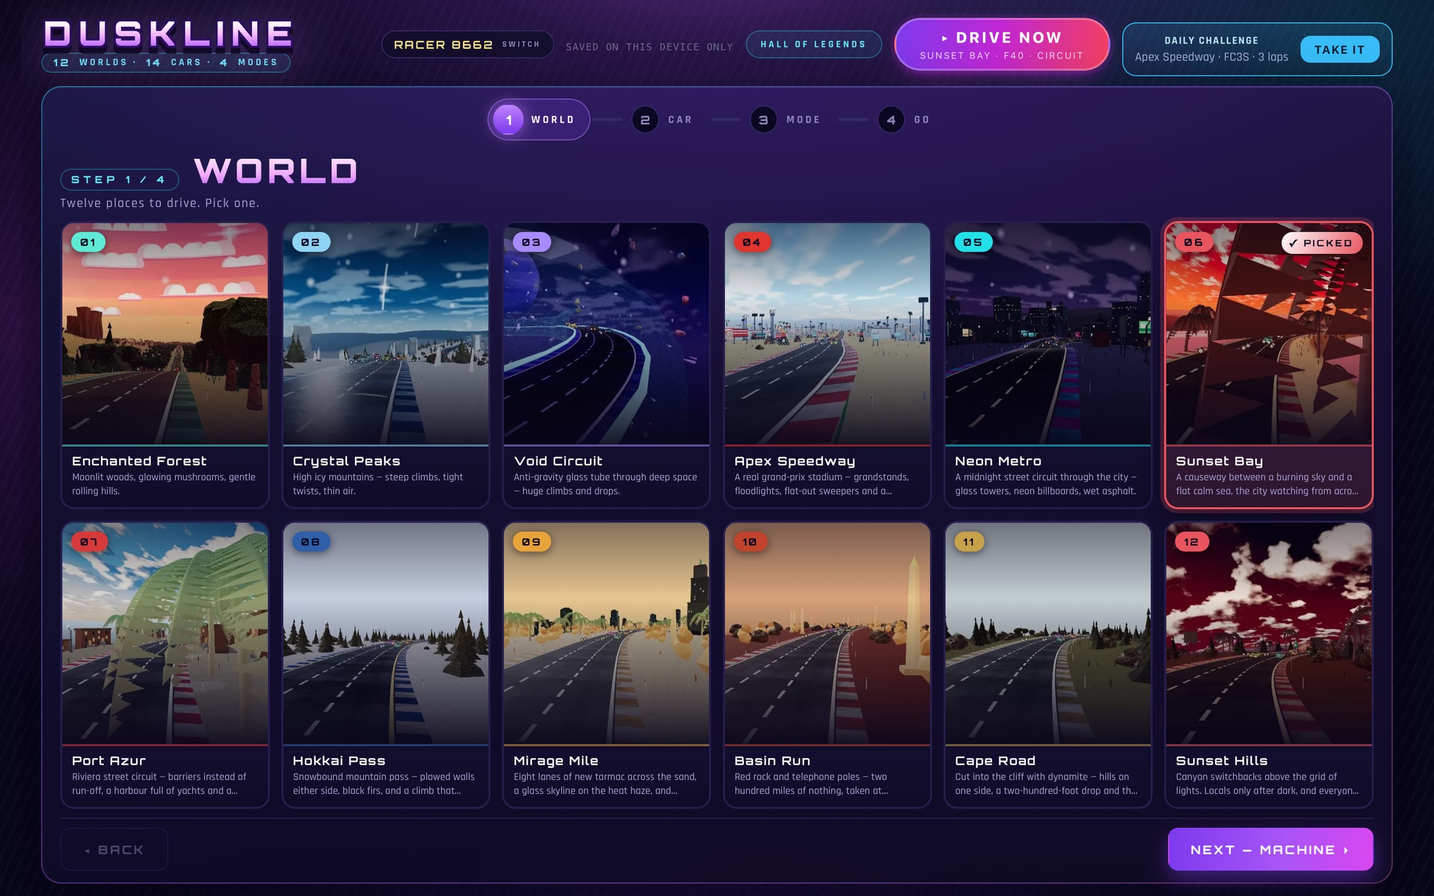The width and height of the screenshot is (1434, 896).
Task: Click the Racer 8662 label
Action: point(443,44)
